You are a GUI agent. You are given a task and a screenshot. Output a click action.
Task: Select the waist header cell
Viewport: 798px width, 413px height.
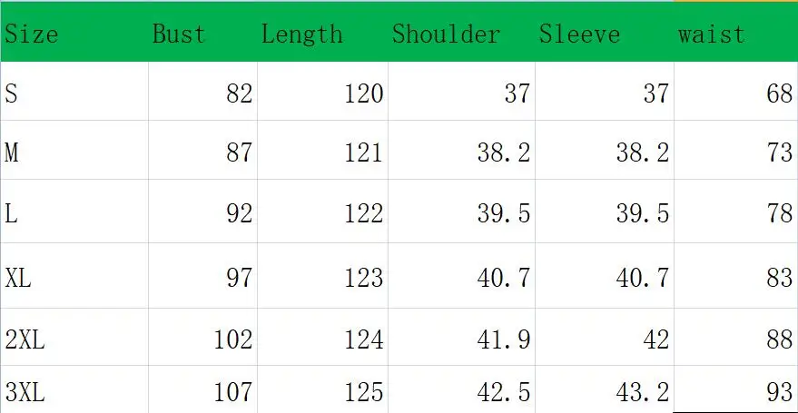pos(736,32)
